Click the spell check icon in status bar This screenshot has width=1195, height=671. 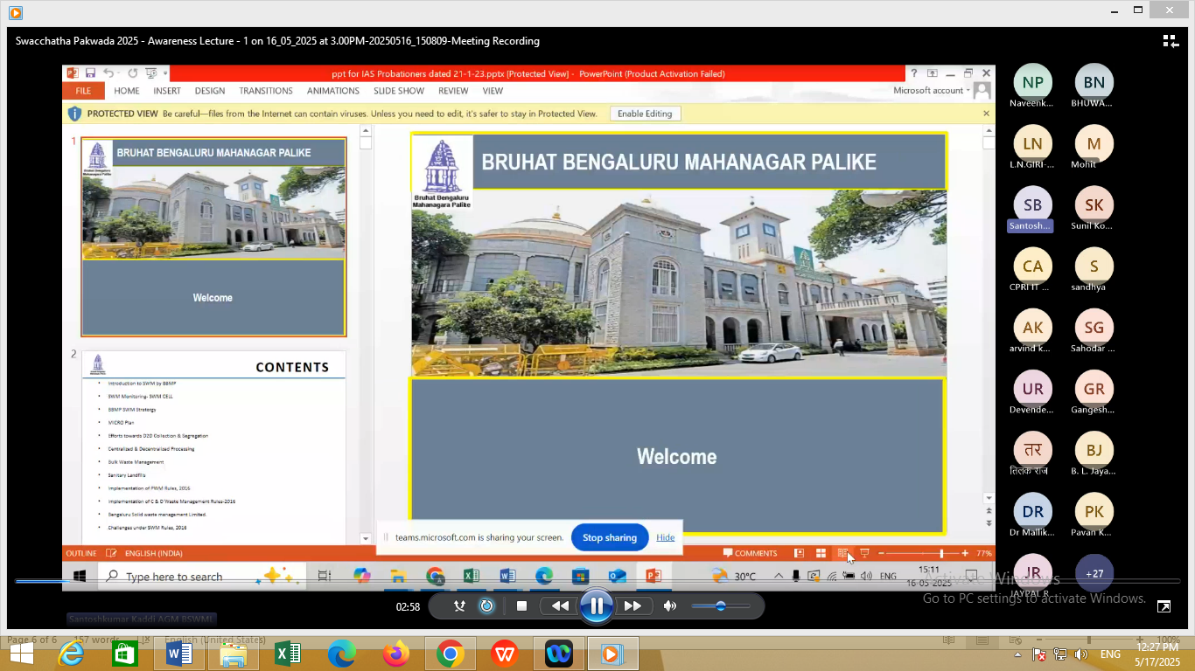(111, 553)
